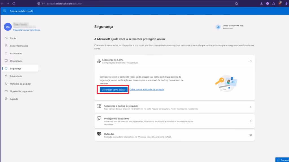Expand Proteção do dispositivo chevron

click(x=251, y=121)
